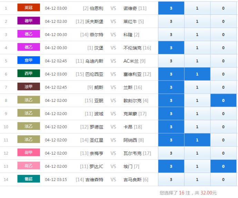This screenshot has width=238, height=198.
Task: Click the 英冠 league tag
Action: point(29,8)
